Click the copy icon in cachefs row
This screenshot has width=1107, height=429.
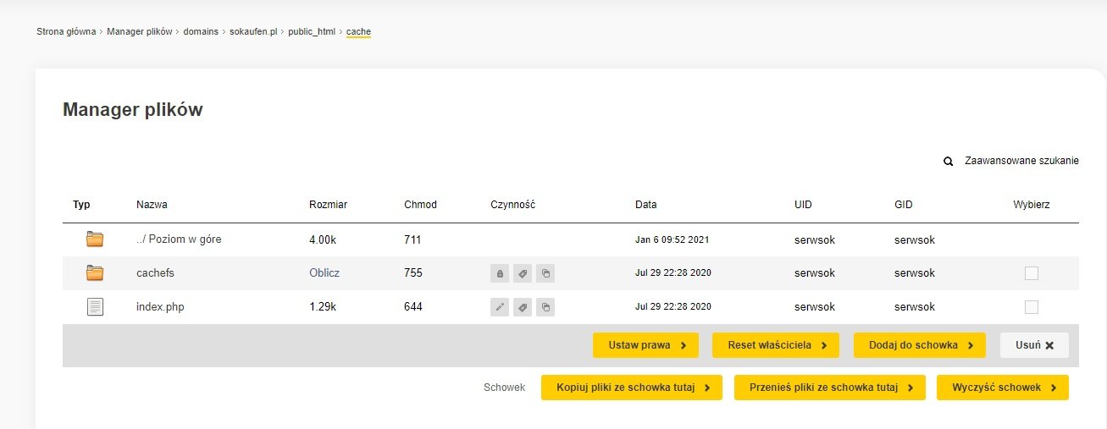545,273
